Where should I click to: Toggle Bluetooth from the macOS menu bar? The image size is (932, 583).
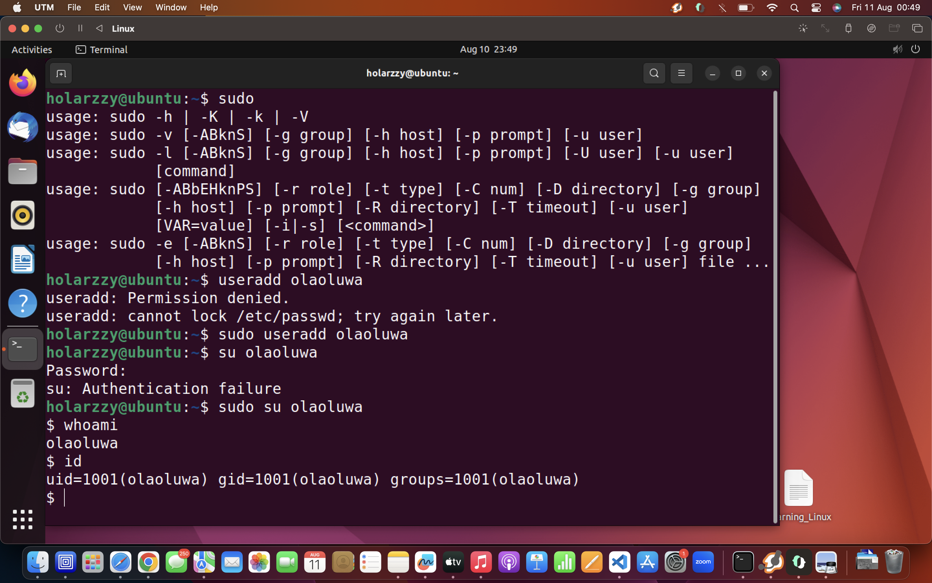pos(723,8)
